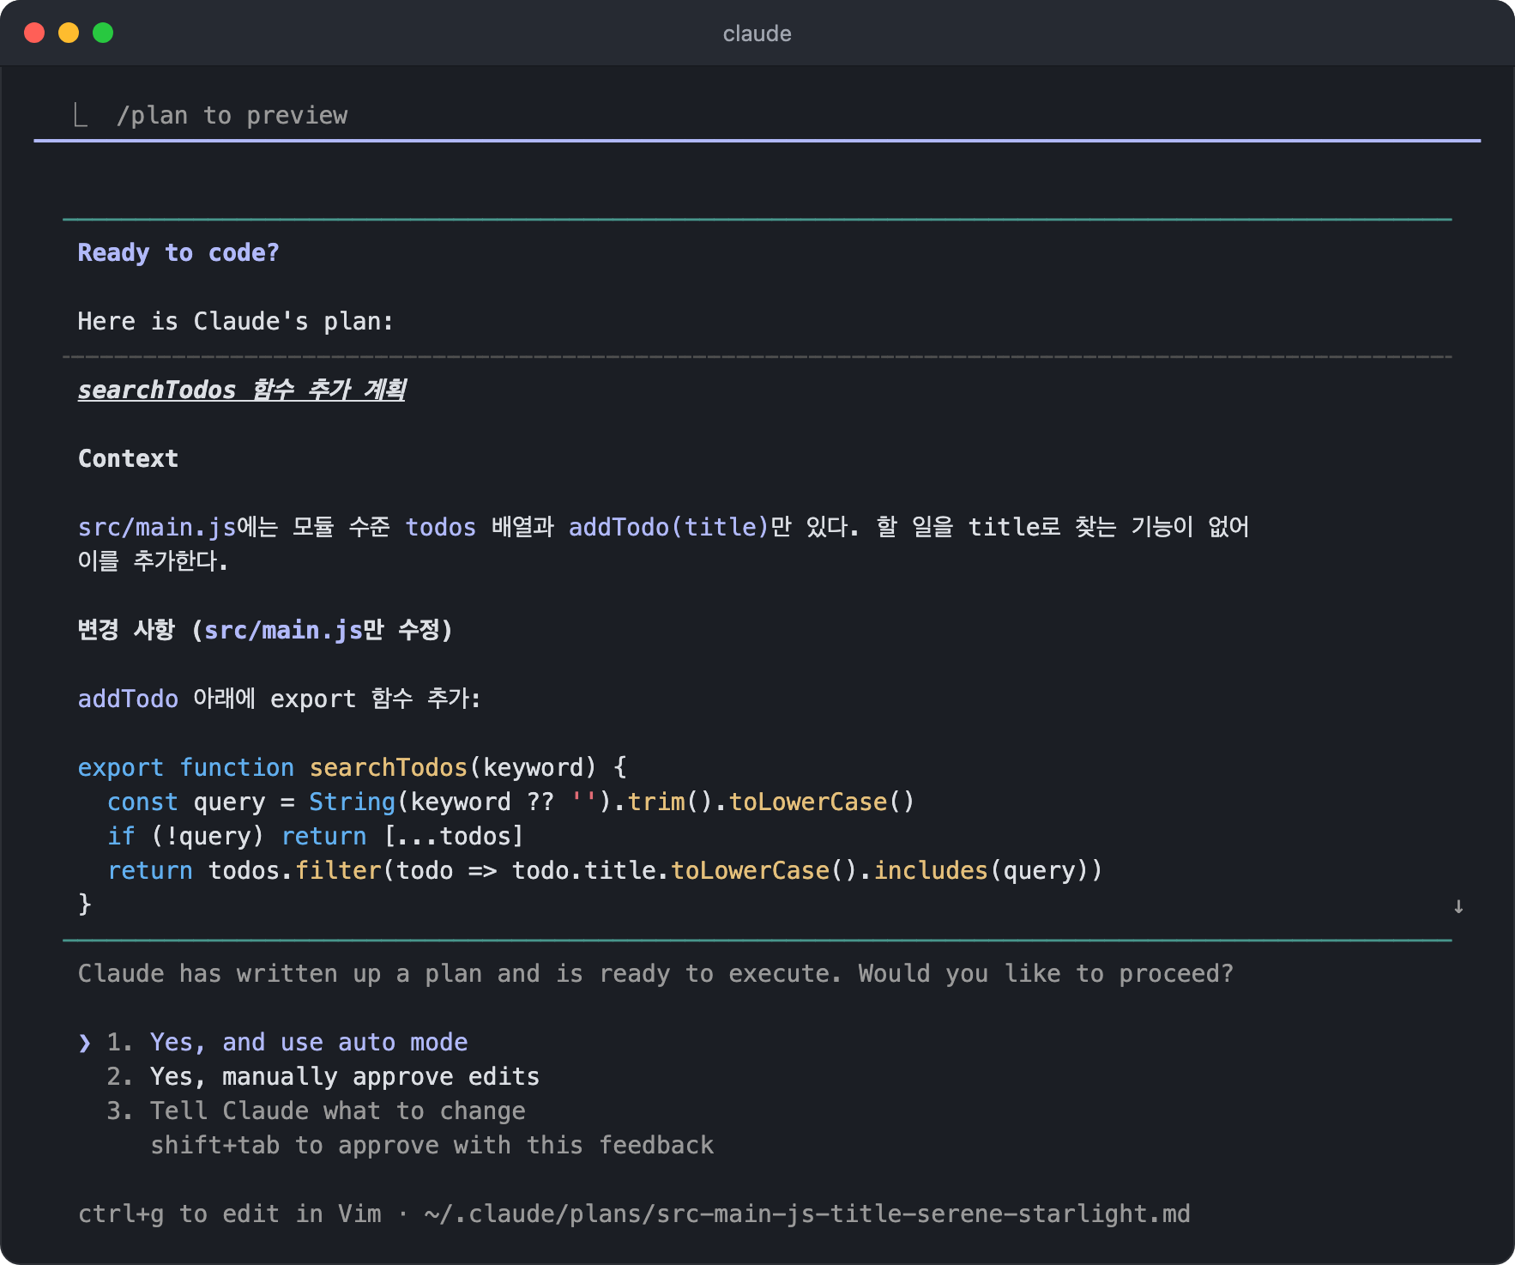Click shift+tab to approve with this feedback

pyautogui.click(x=432, y=1145)
